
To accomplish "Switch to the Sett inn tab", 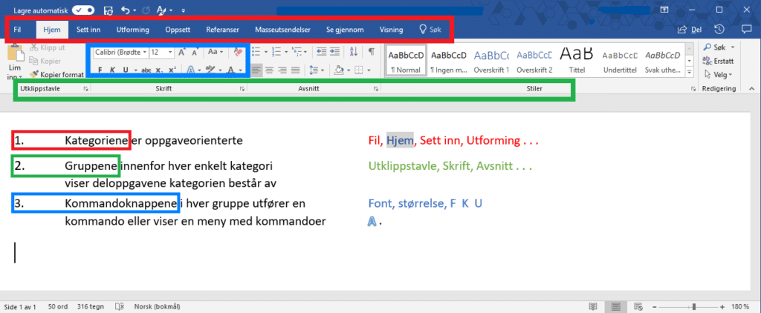I will tap(89, 30).
